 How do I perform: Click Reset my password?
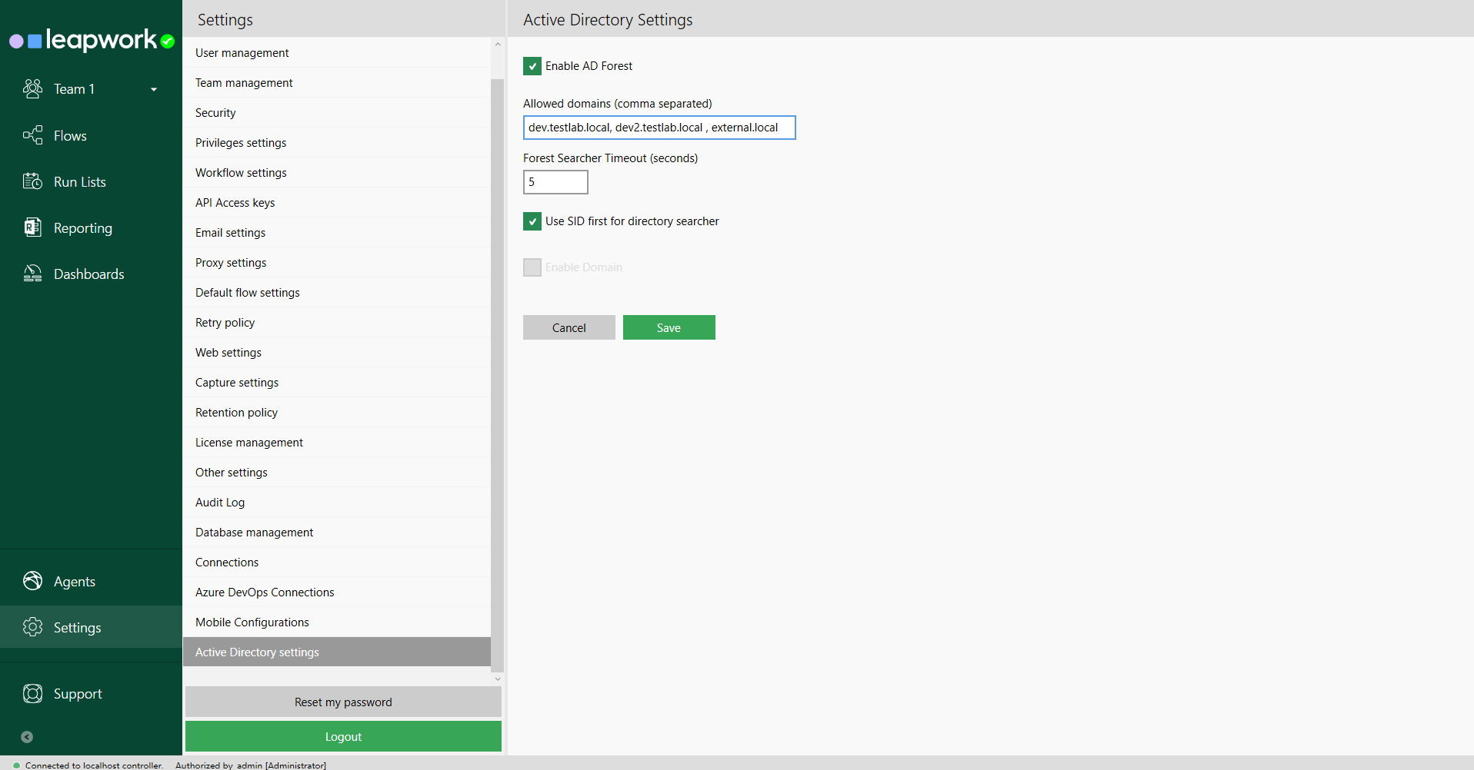pos(342,702)
